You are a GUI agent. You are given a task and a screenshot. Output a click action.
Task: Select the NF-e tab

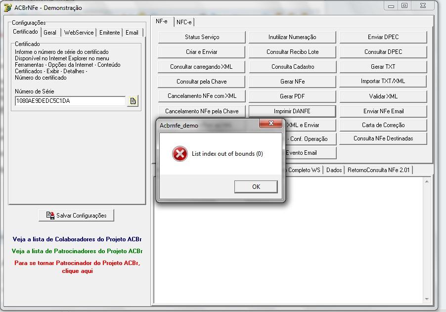pos(162,21)
